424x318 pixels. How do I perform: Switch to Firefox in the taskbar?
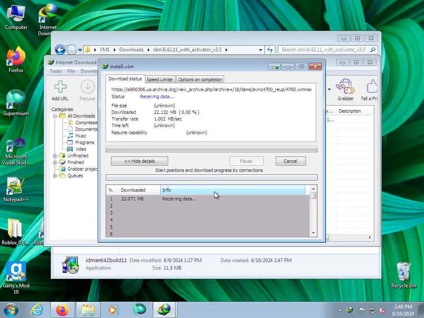pyautogui.click(x=62, y=310)
